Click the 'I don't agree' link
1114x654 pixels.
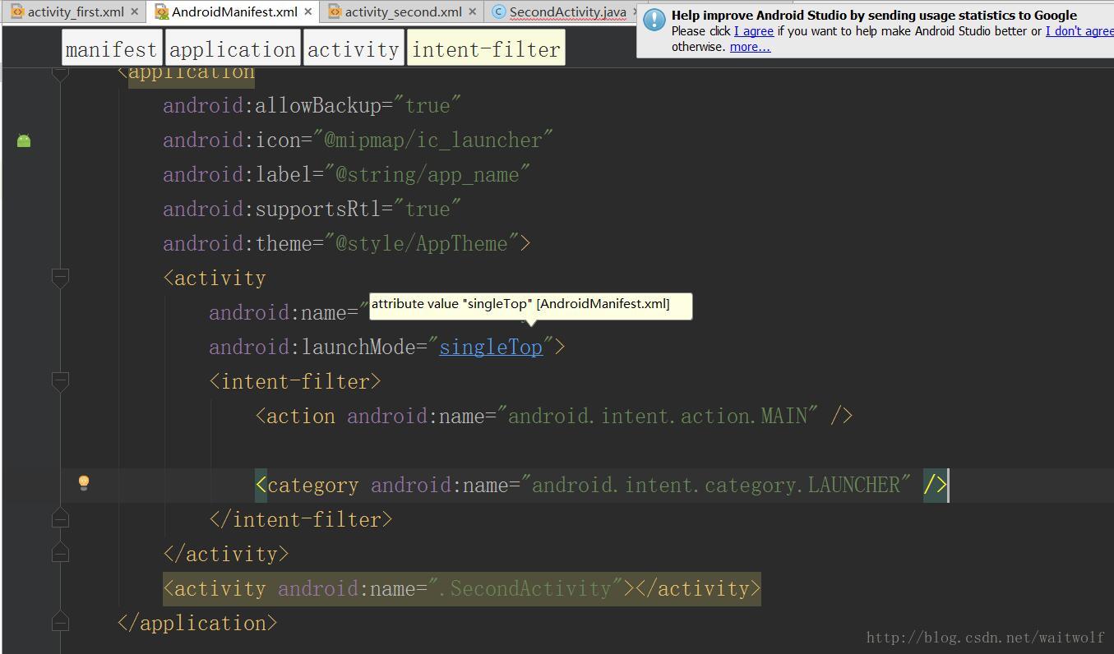click(x=1079, y=31)
